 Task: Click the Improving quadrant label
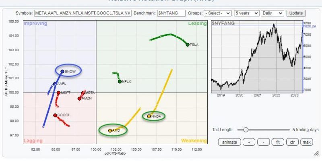coord(35,23)
